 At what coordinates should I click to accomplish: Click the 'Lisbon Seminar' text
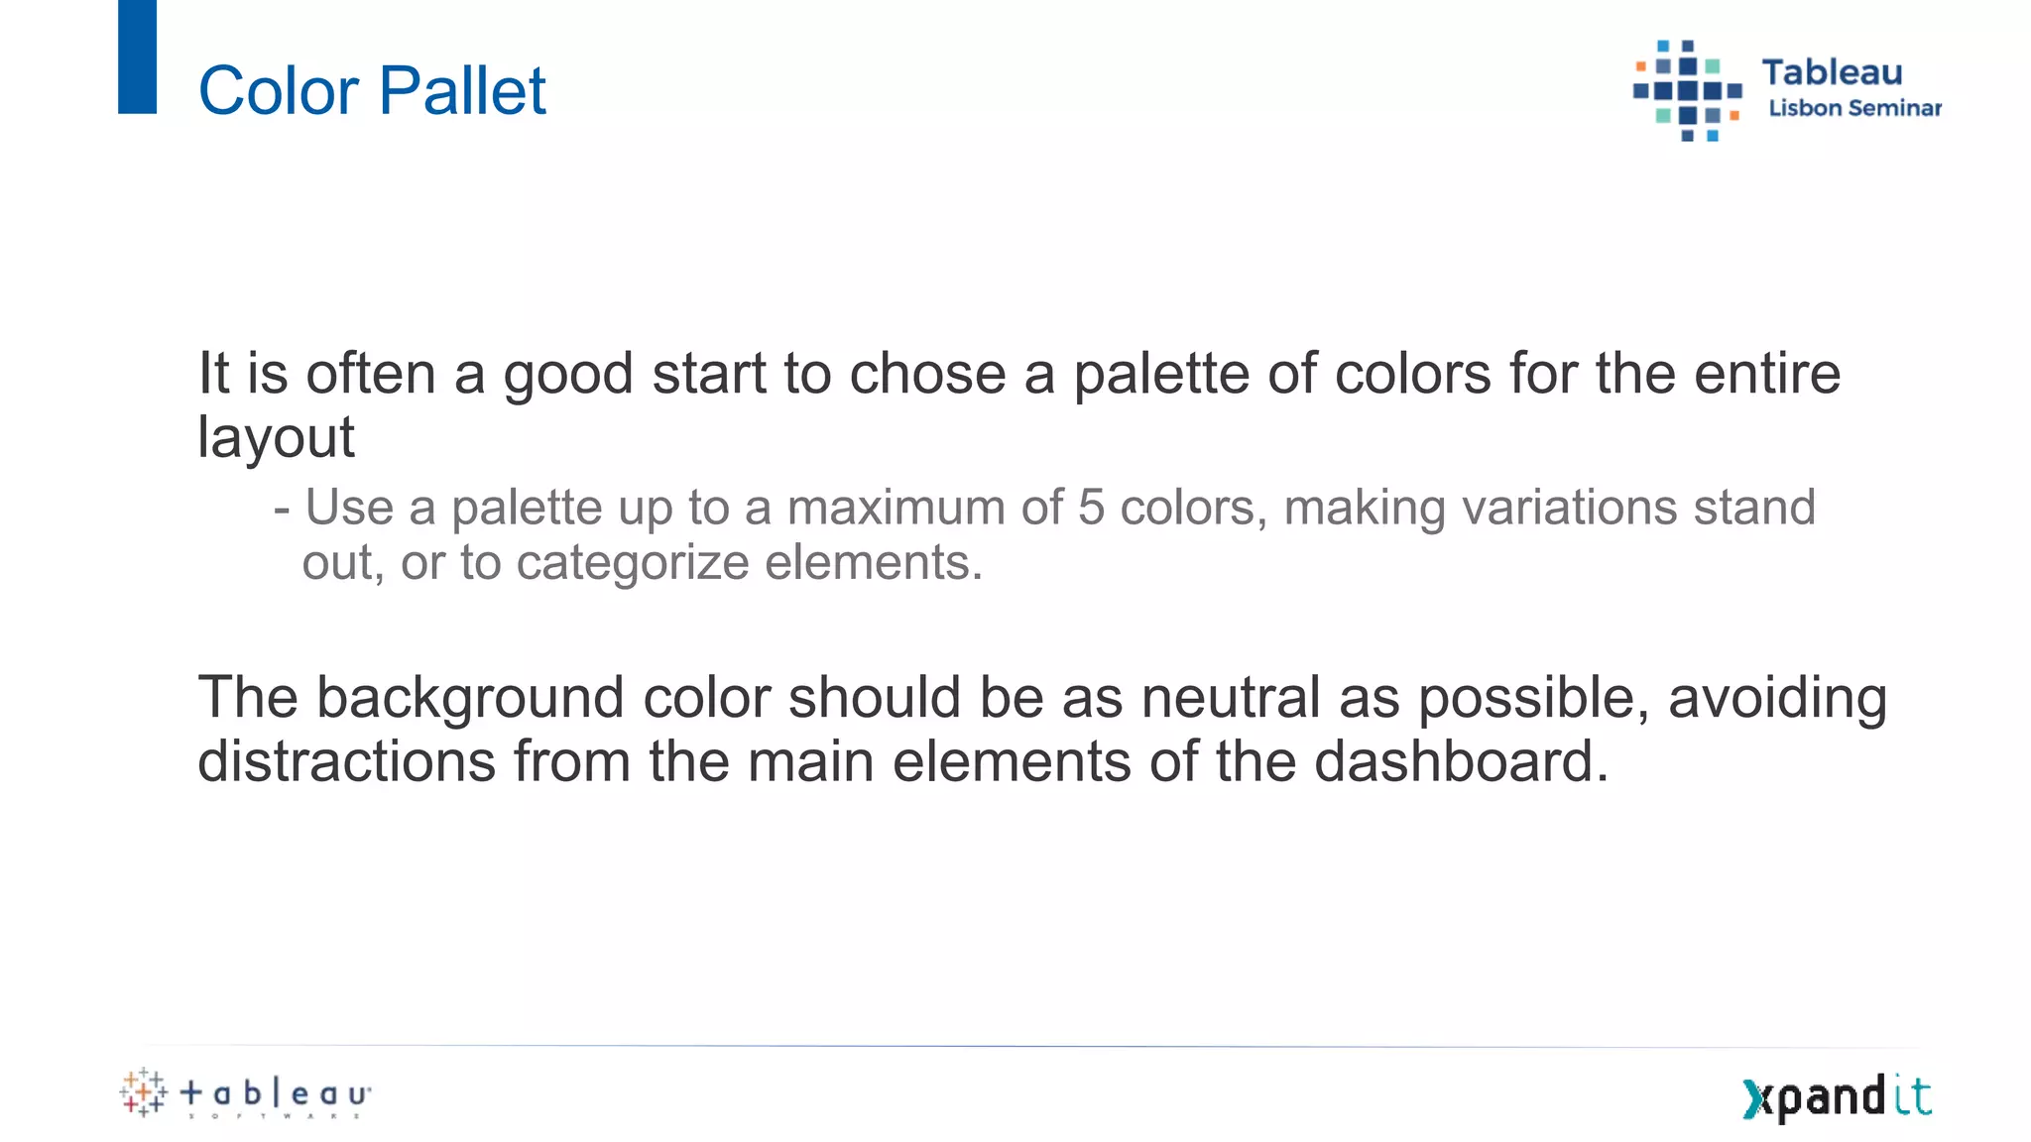tap(1854, 108)
